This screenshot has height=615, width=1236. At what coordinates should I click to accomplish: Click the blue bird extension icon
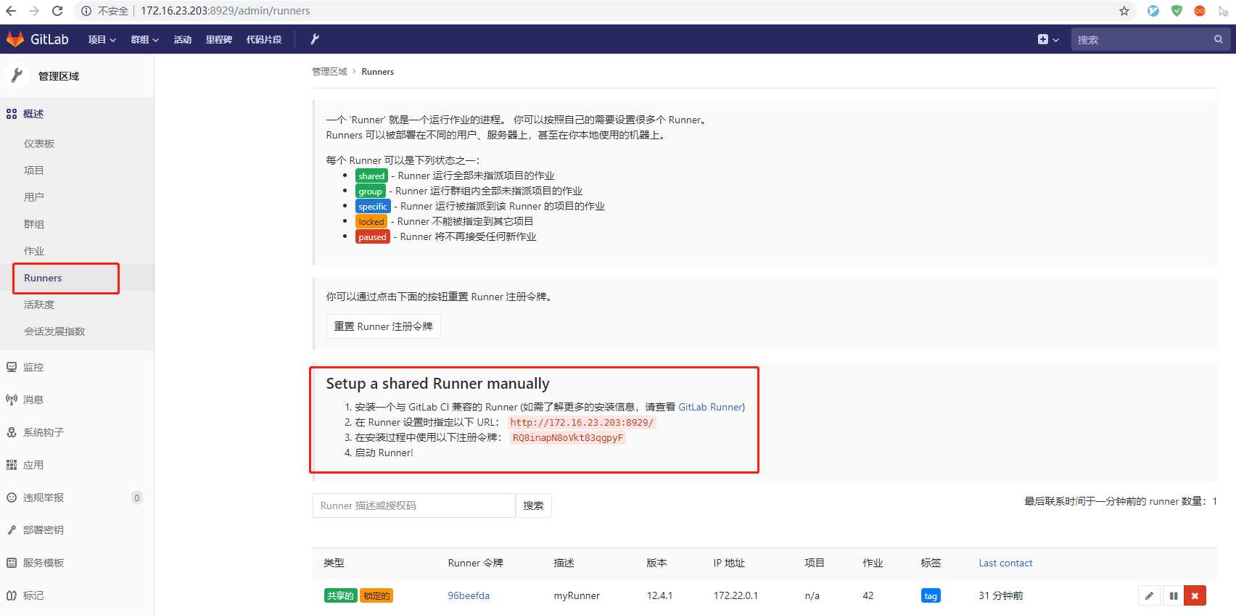(1153, 11)
